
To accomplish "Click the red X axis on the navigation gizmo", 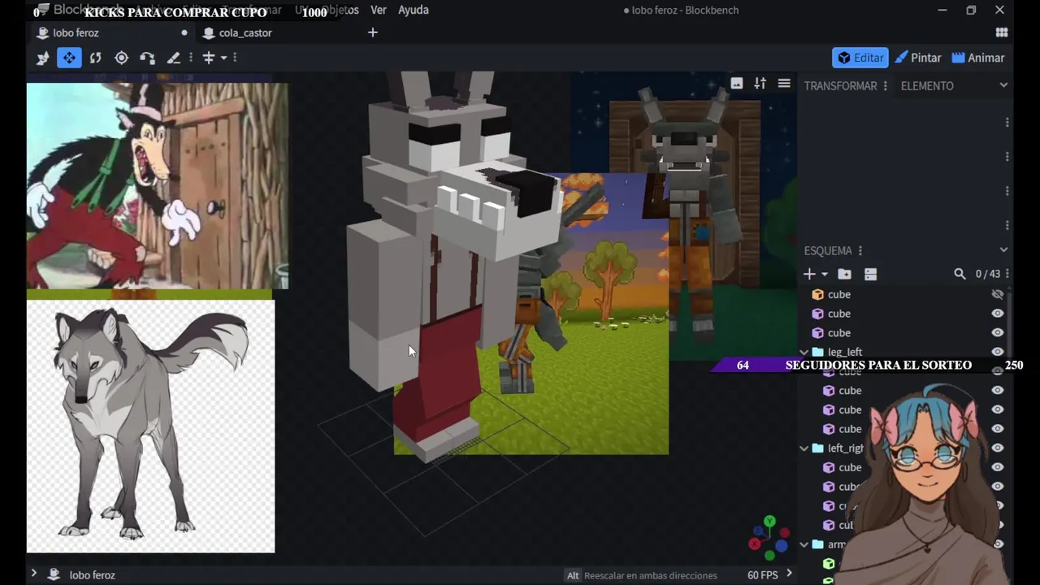I will (755, 544).
